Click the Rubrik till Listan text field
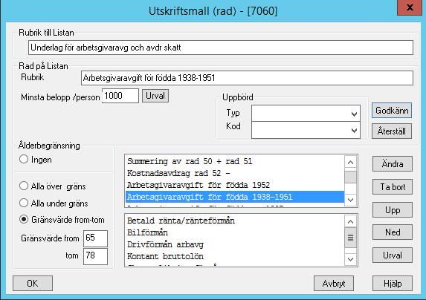Image resolution: width=426 pixels, height=300 pixels. coord(221,48)
